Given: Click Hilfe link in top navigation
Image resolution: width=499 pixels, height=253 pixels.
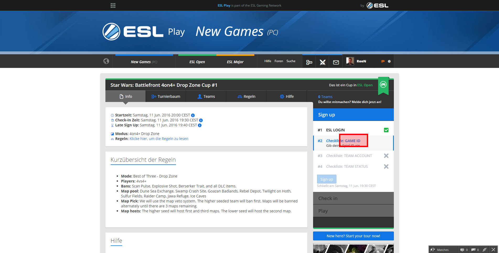Looking at the screenshot, I should pos(268,61).
